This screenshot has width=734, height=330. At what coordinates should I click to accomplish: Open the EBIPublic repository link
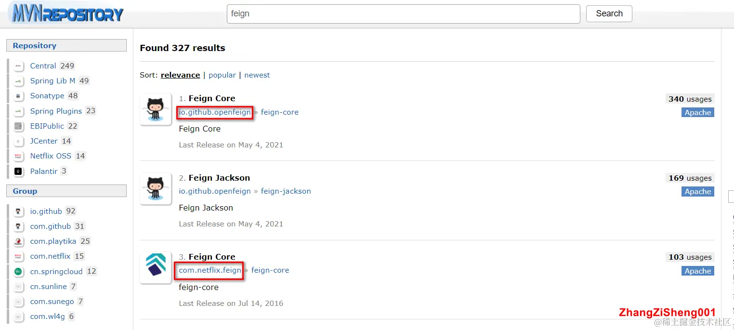[47, 126]
